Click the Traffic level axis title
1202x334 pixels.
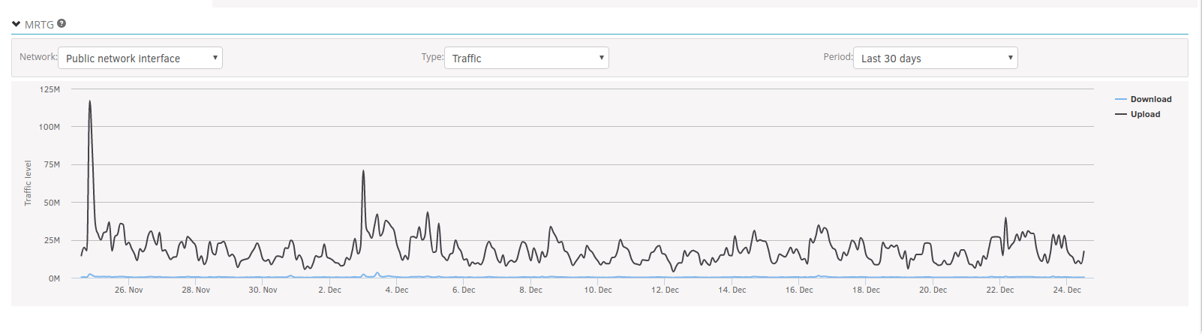click(28, 183)
